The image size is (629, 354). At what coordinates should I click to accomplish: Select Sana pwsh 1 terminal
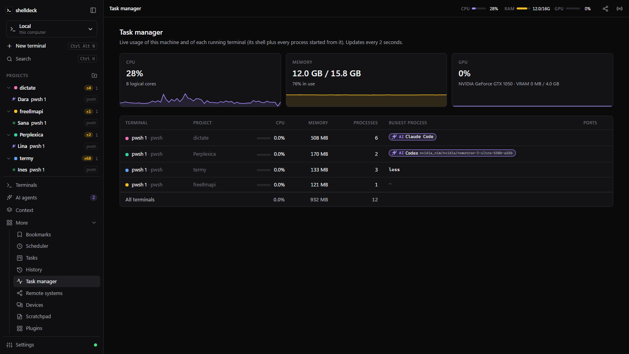click(55, 123)
